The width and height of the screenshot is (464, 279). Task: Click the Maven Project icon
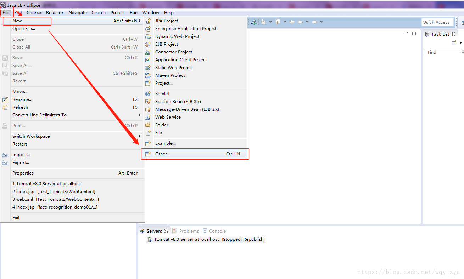click(148, 75)
